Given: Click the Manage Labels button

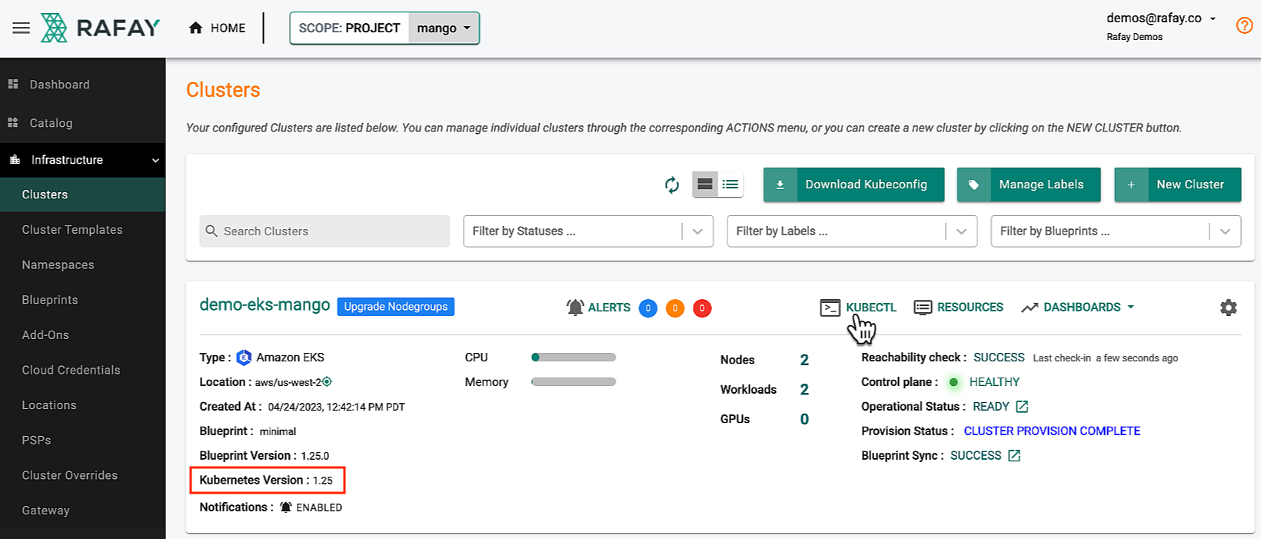Looking at the screenshot, I should click(x=1029, y=185).
